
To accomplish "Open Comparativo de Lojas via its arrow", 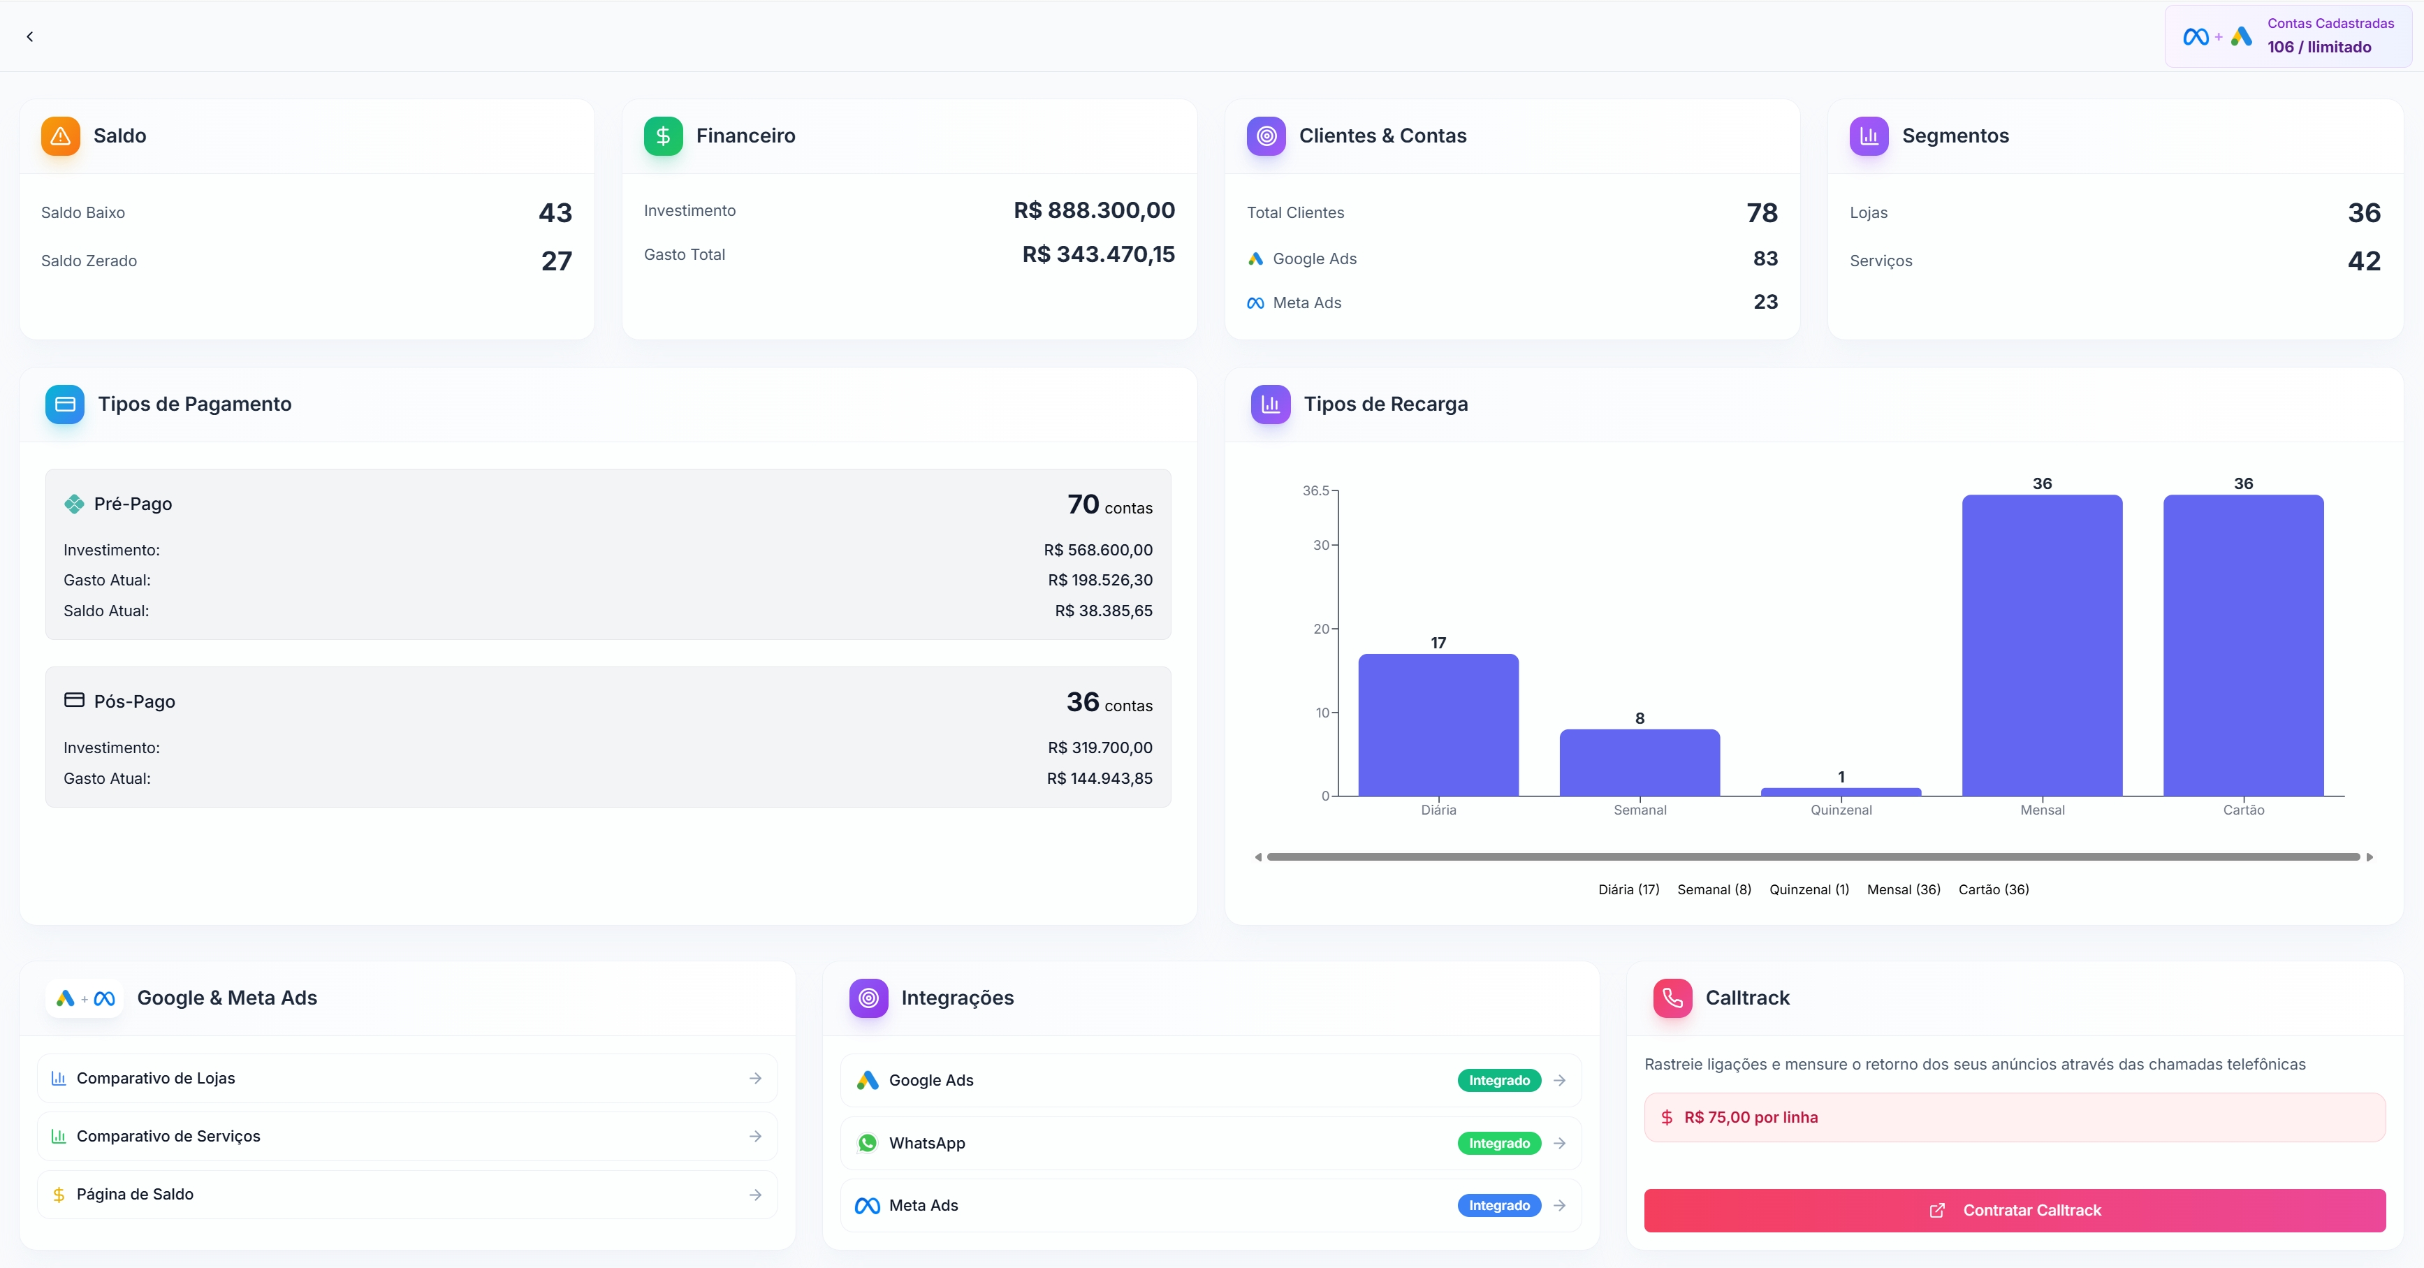I will 757,1079.
